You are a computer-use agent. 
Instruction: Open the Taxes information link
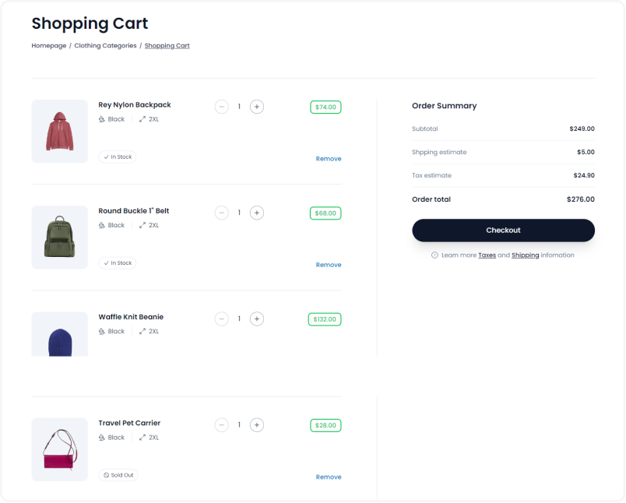(x=487, y=255)
